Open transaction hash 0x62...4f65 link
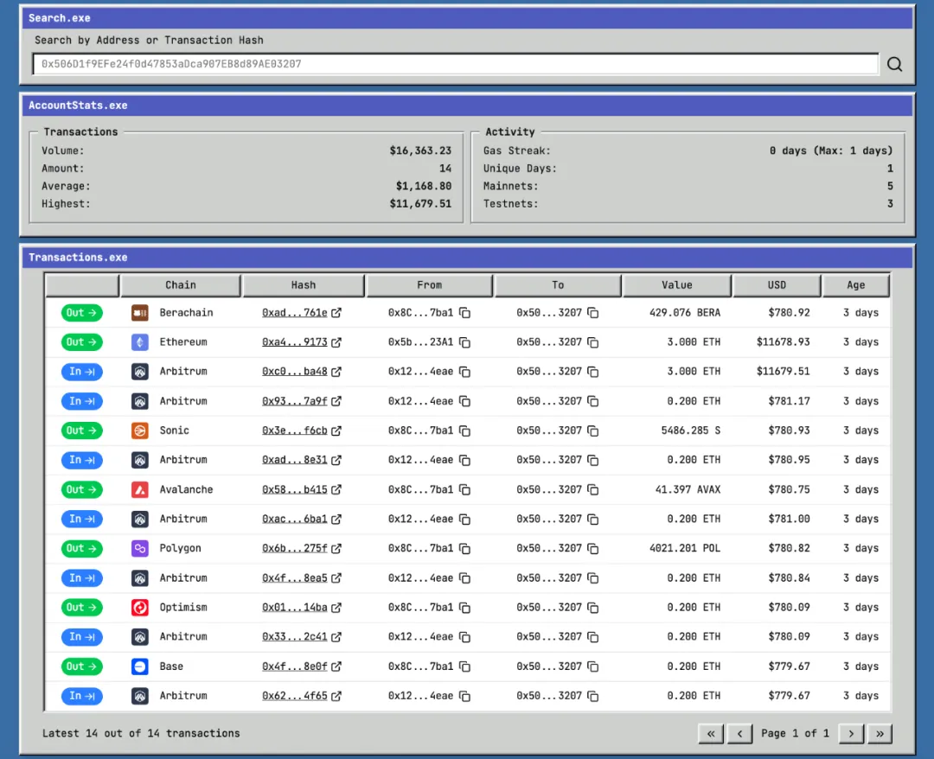 point(295,696)
